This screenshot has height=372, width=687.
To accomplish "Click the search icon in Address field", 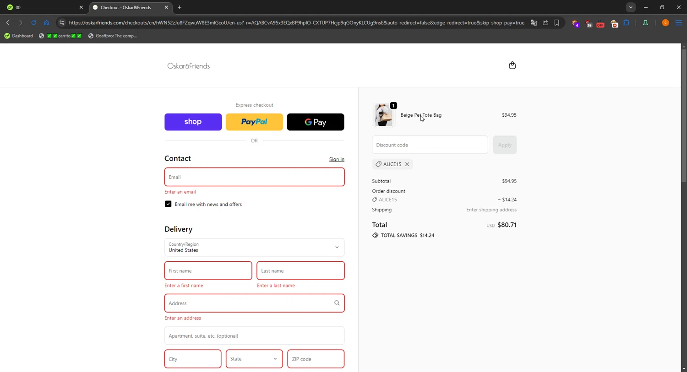I will tap(337, 303).
